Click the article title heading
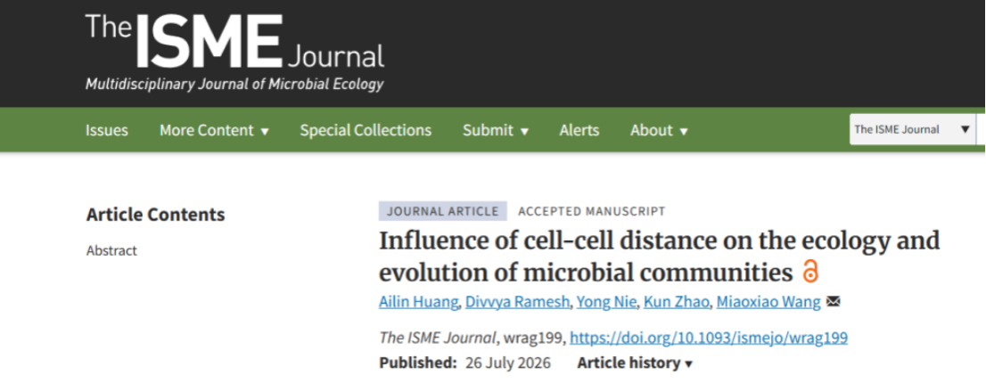Image resolution: width=986 pixels, height=383 pixels. [659, 257]
